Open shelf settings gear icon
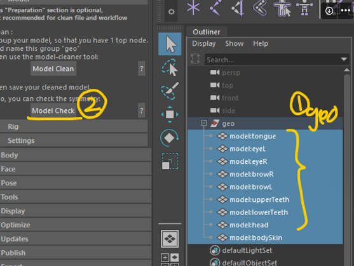Screen dimensions: 354x266 point(172,11)
